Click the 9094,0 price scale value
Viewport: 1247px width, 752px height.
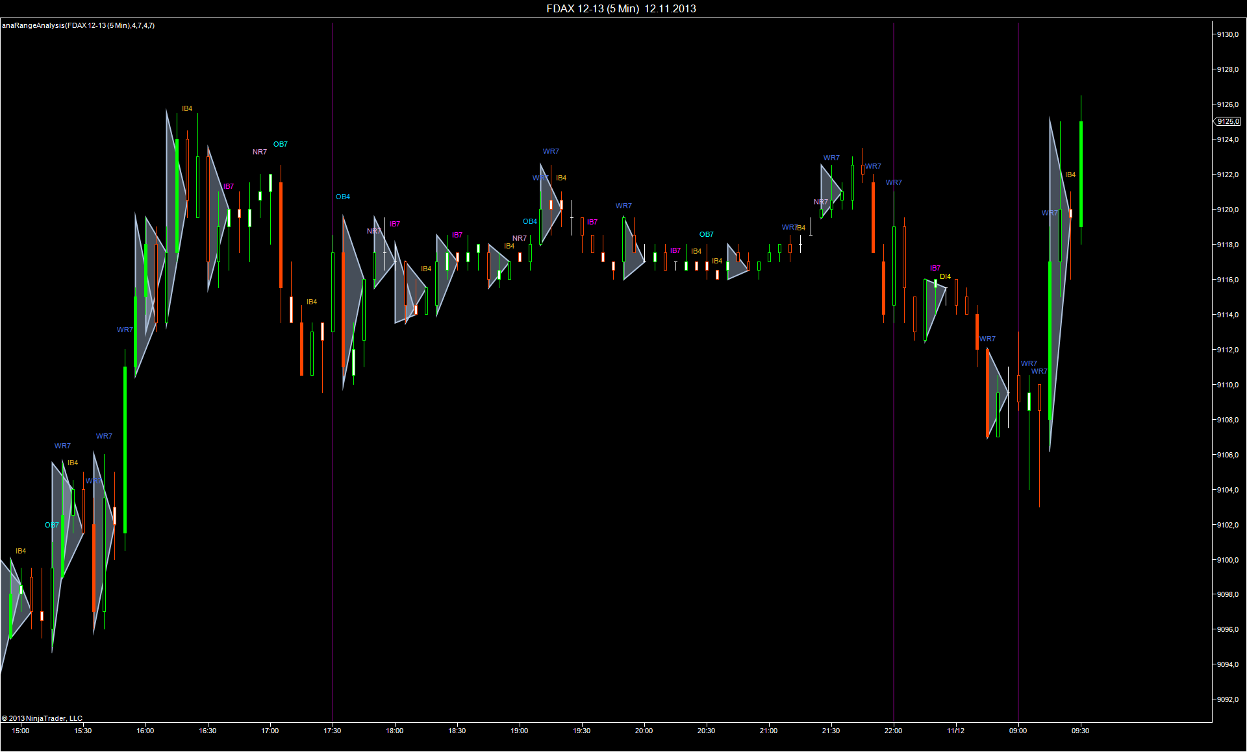pyautogui.click(x=1228, y=664)
